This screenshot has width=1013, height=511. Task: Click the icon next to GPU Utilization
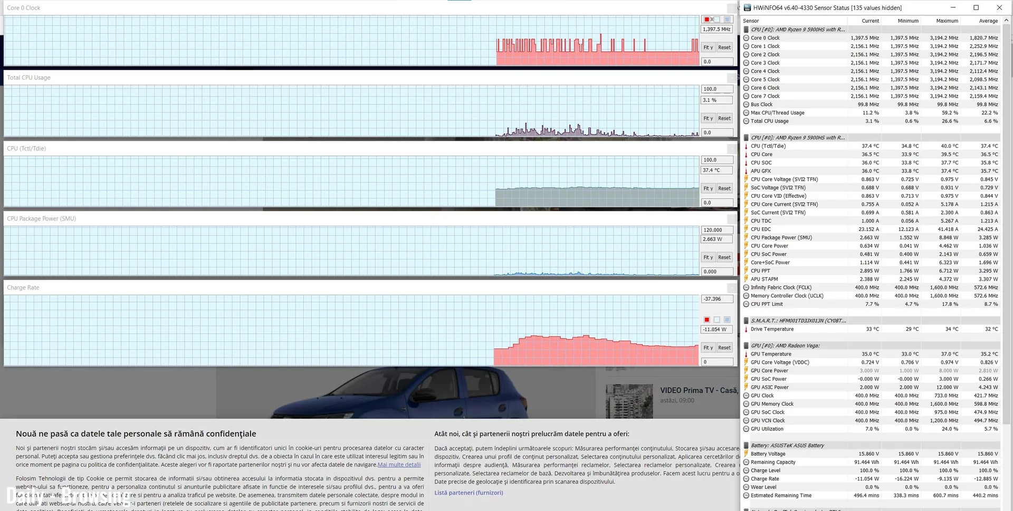(746, 429)
